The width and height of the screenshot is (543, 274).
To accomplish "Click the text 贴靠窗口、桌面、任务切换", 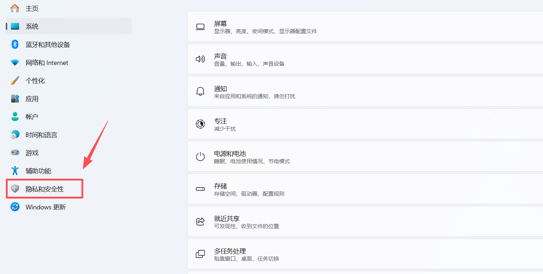I will 247,259.
